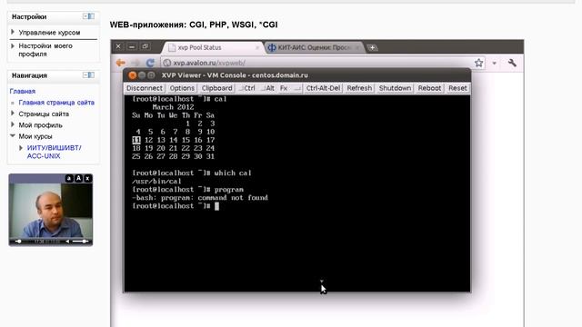Expand Управление курсом
Viewport: 582px width, 327px height.
point(13,33)
